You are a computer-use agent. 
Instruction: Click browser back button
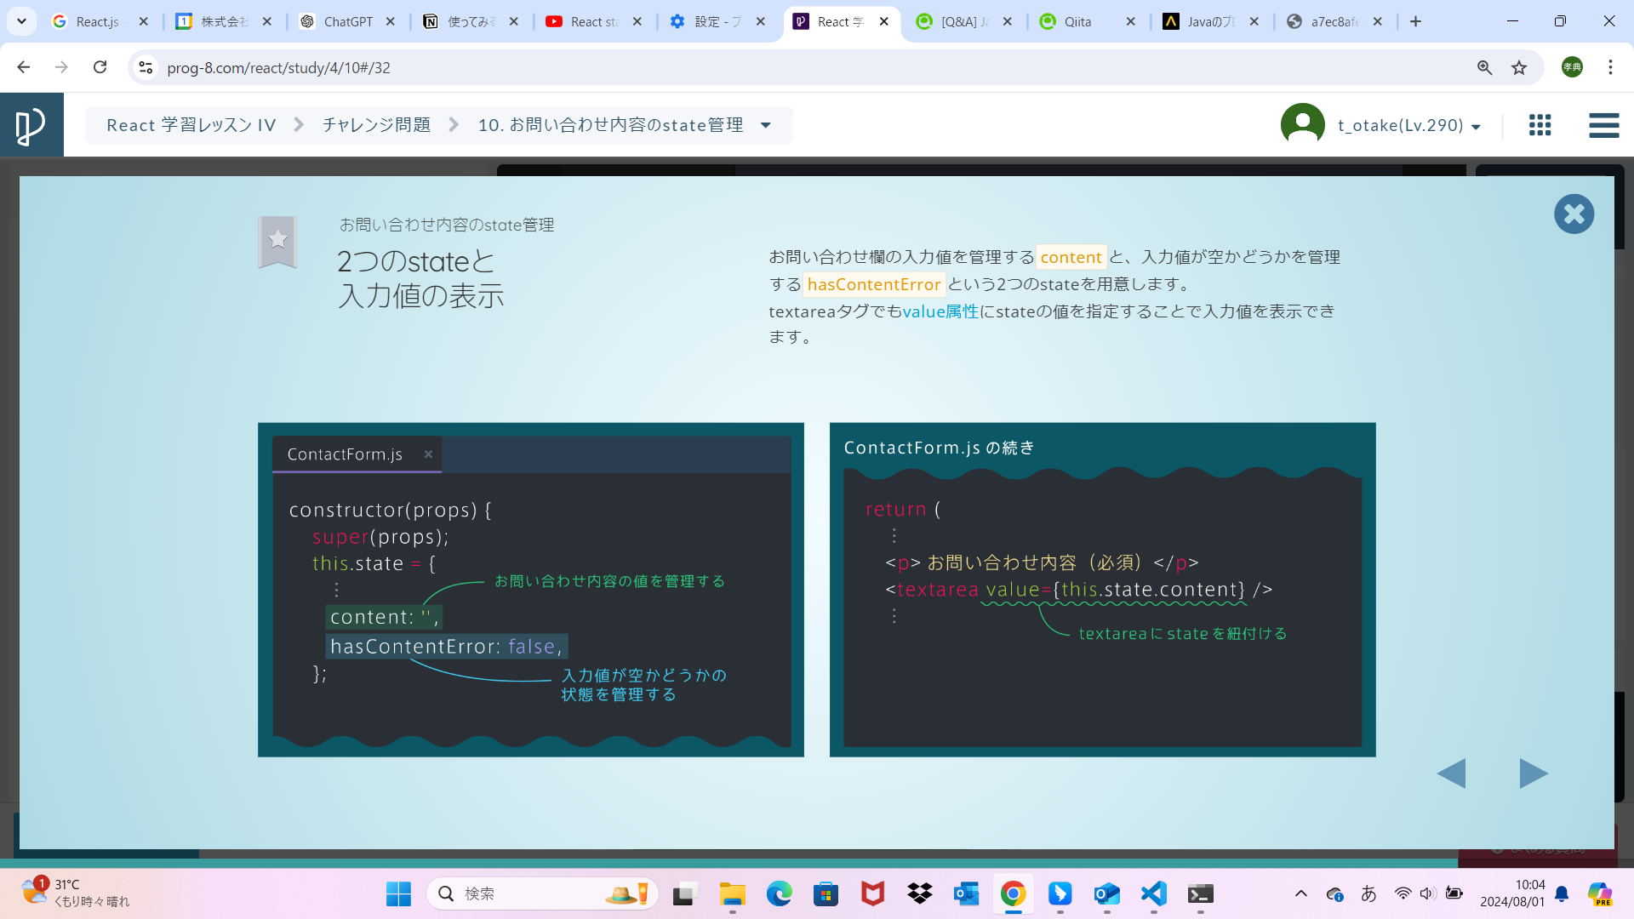(x=24, y=67)
